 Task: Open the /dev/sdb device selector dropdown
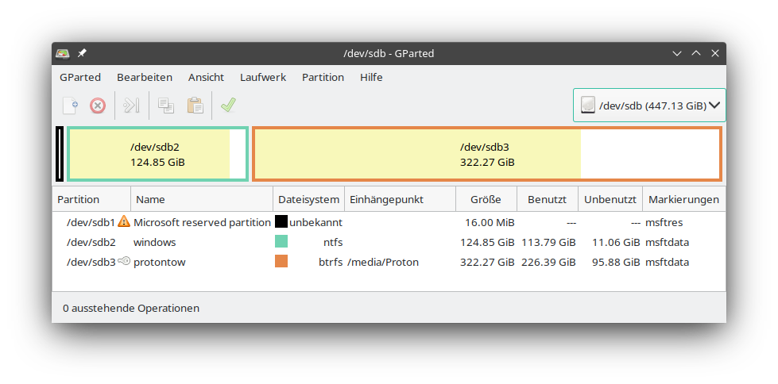[648, 105]
